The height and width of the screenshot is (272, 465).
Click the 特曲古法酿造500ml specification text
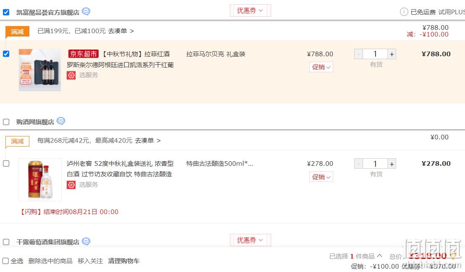[219, 163]
